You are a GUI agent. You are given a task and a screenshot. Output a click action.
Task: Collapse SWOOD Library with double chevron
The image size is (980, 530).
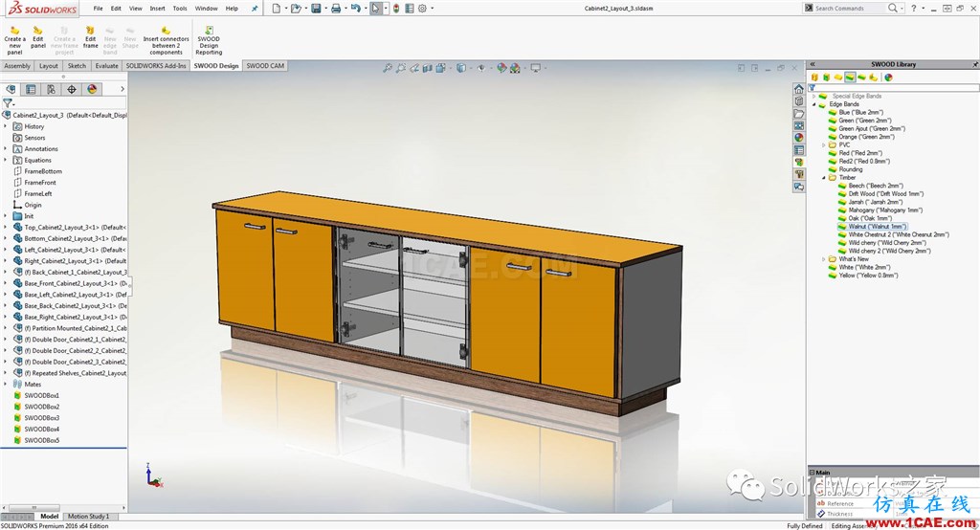(813, 64)
